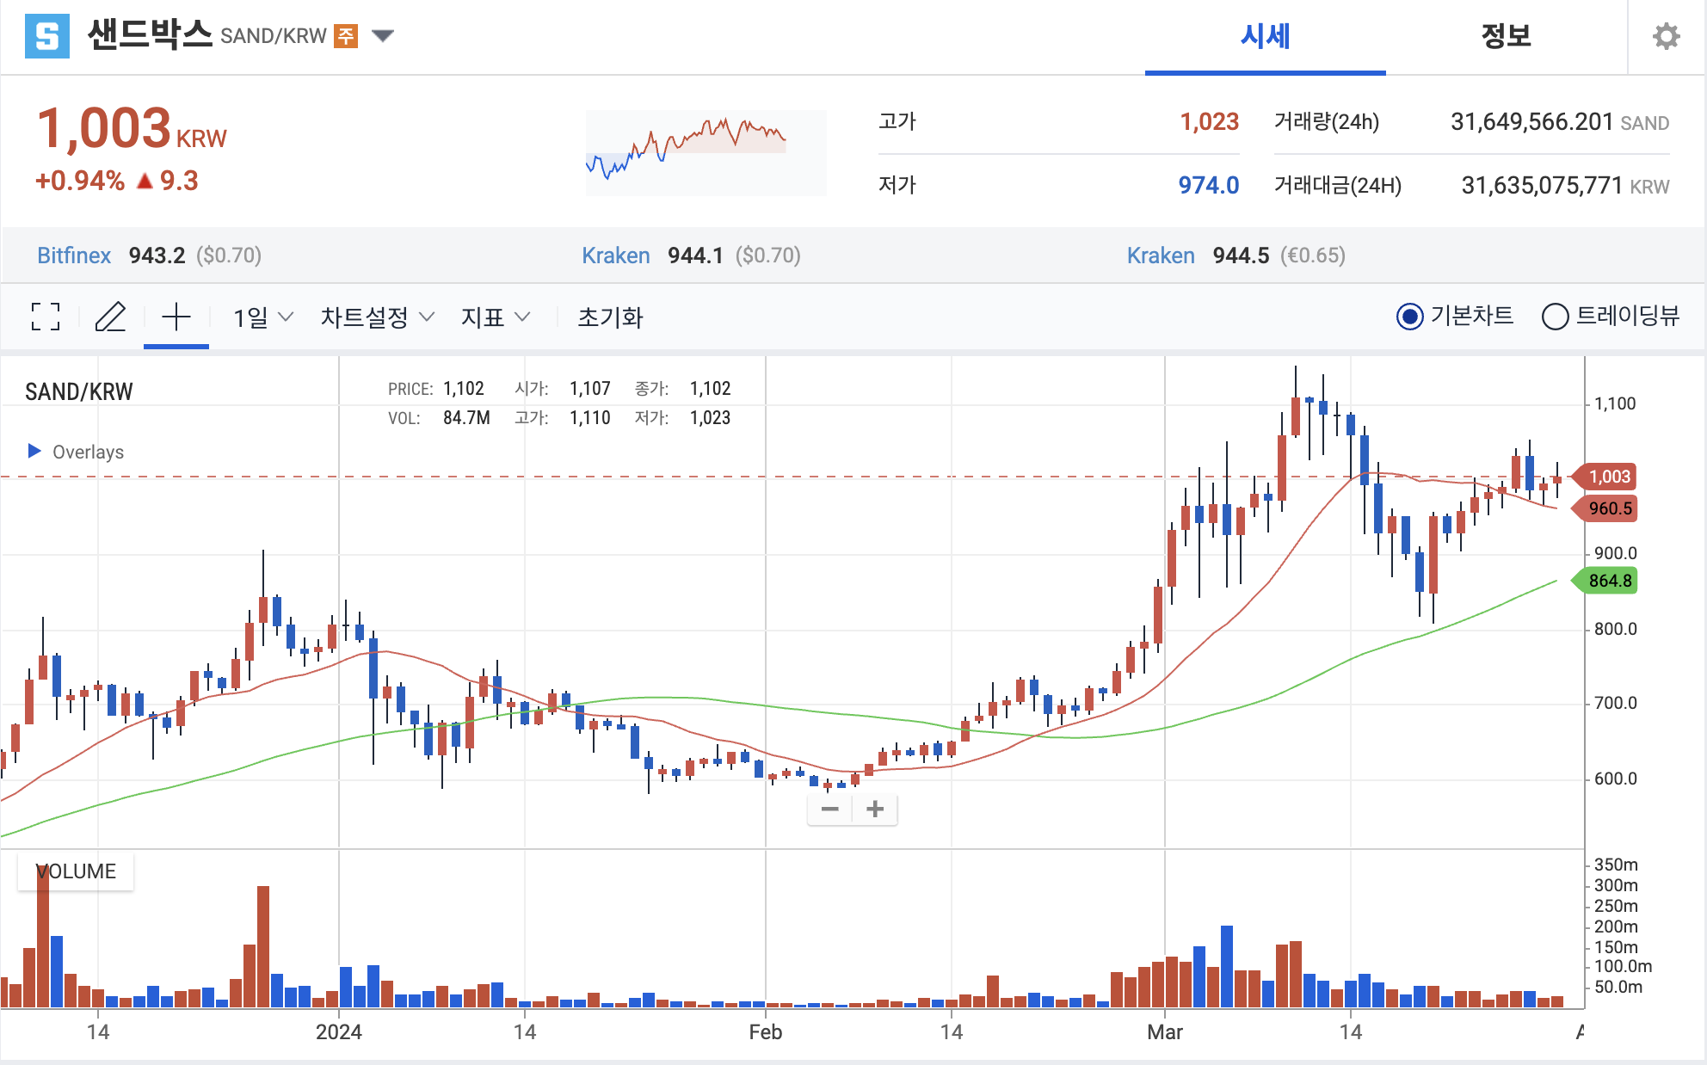Click the 초기화 reset button

coord(610,317)
